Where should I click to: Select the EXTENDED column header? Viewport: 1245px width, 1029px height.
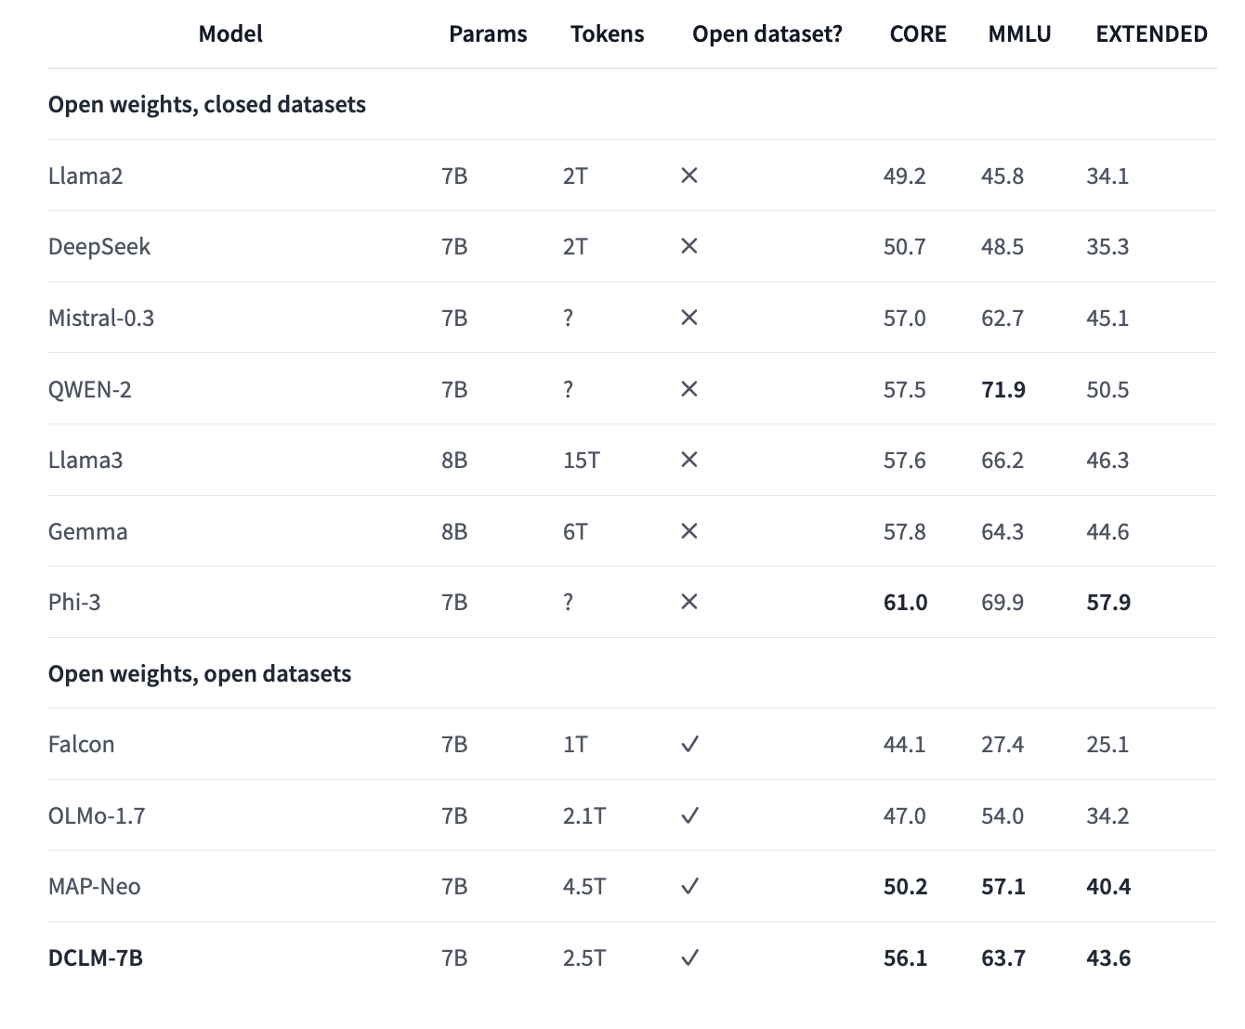(1151, 34)
